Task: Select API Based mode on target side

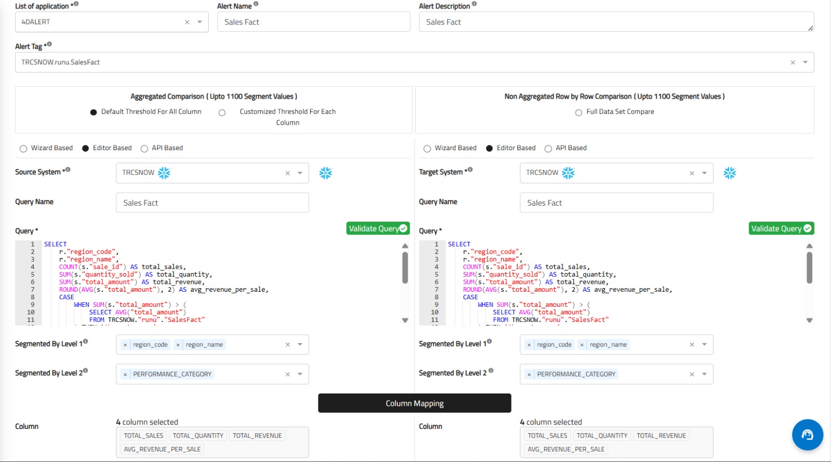Action: point(548,148)
